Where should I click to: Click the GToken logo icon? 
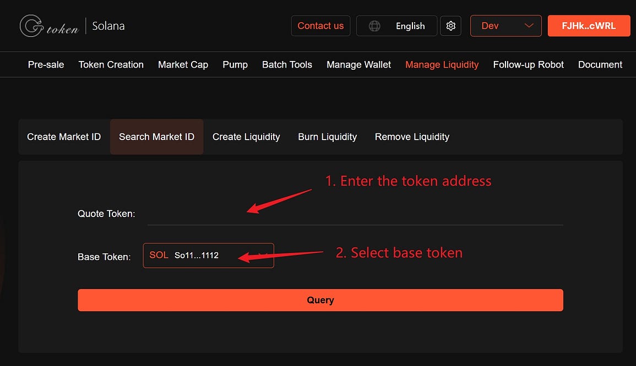31,26
